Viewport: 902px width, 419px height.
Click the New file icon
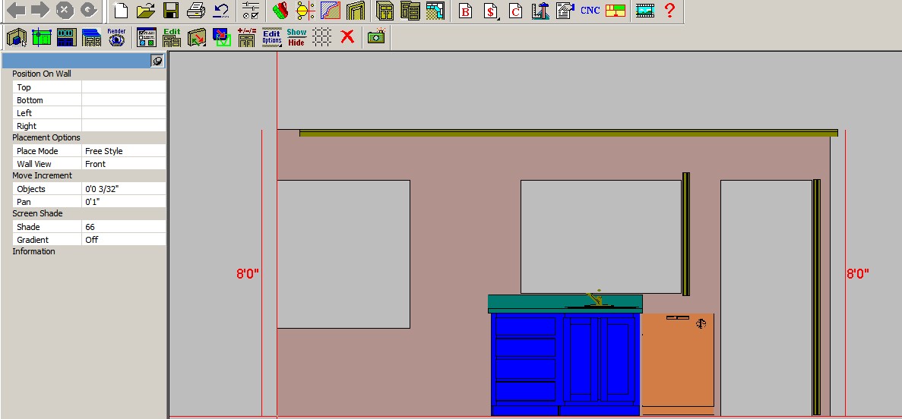pyautogui.click(x=120, y=11)
